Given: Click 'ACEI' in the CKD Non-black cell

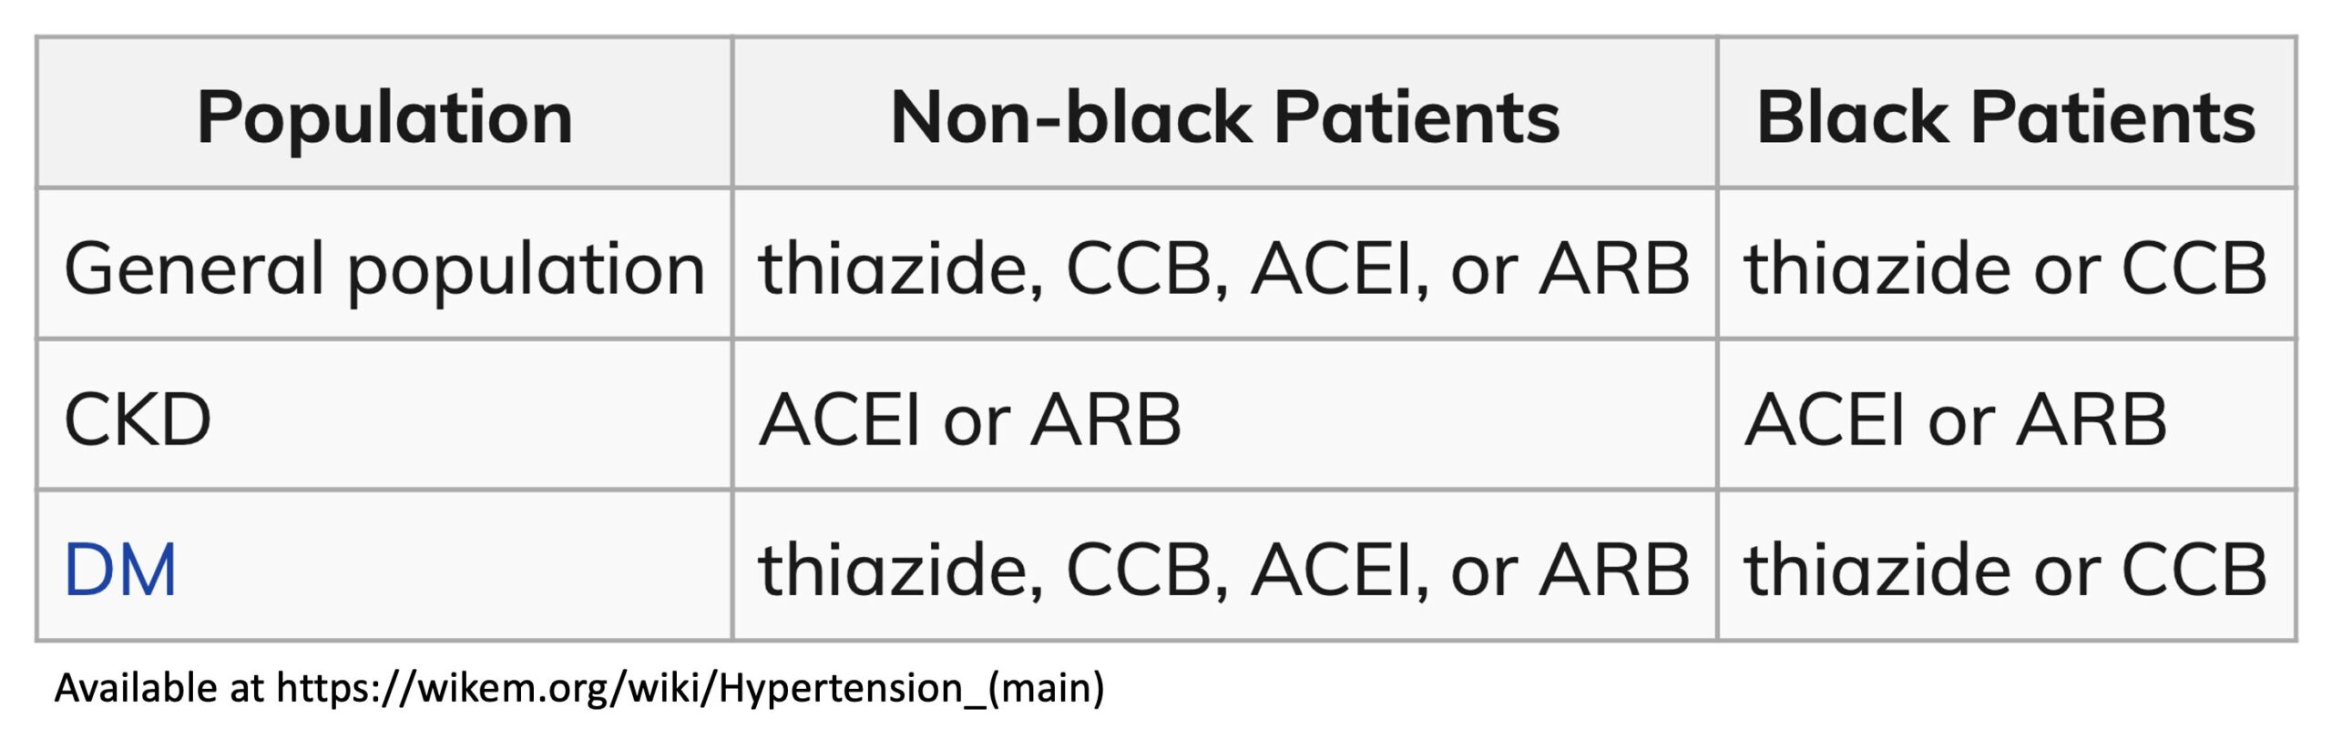Looking at the screenshot, I should 840,420.
